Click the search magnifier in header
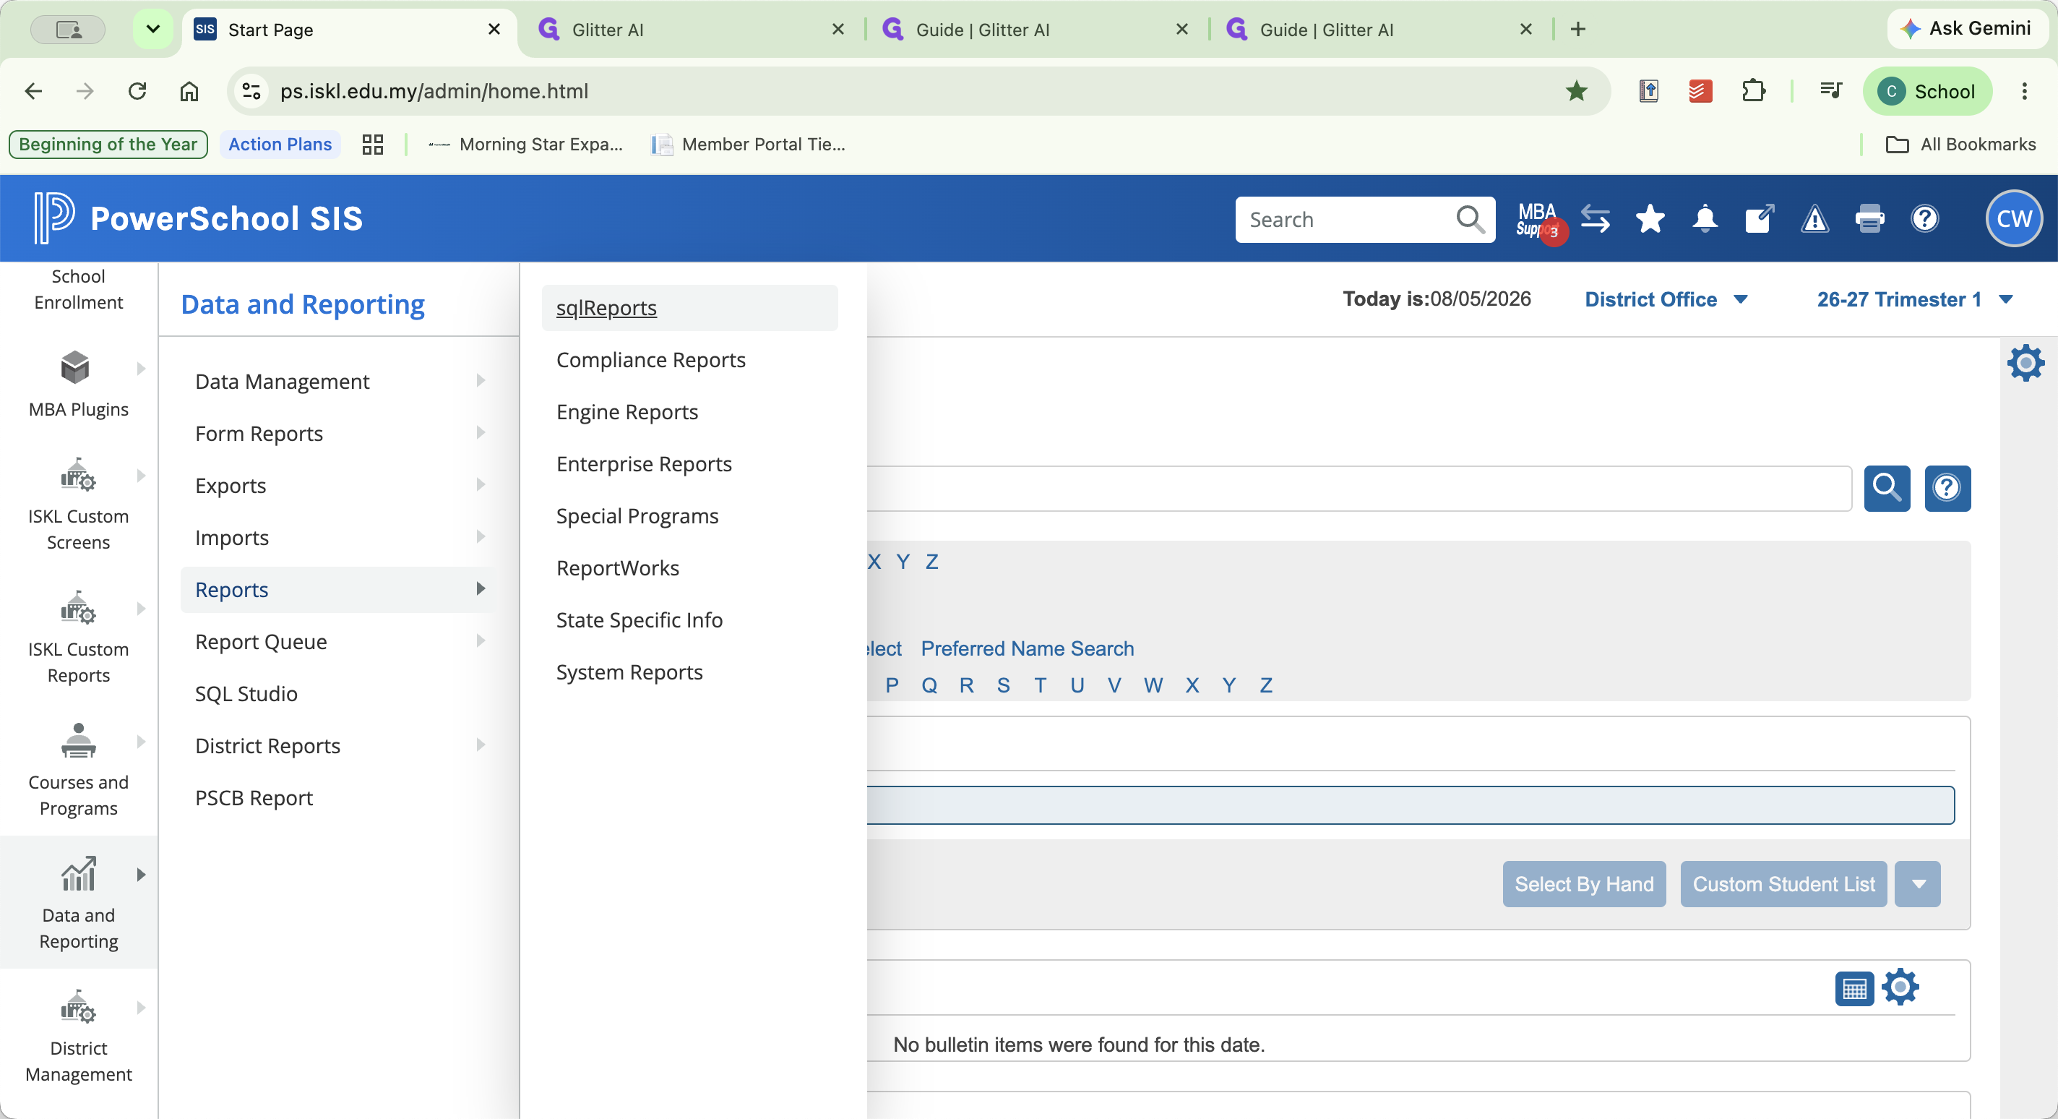Viewport: 2058px width, 1119px height. (x=1470, y=219)
